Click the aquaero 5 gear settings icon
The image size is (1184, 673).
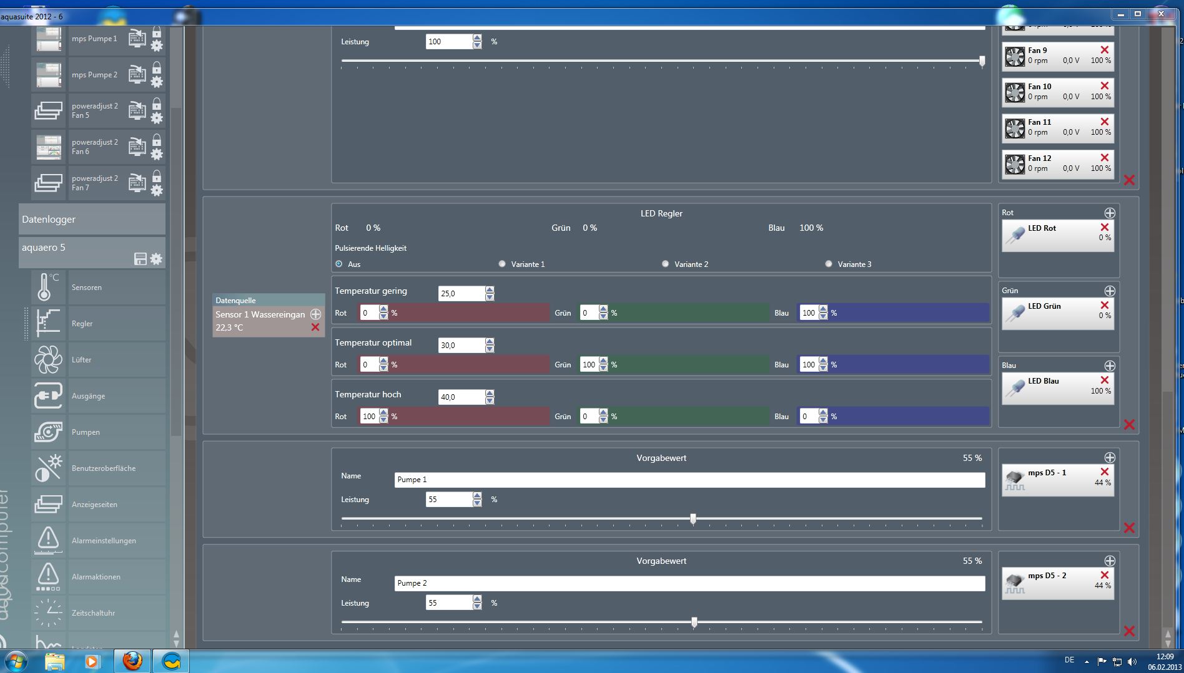coord(156,259)
